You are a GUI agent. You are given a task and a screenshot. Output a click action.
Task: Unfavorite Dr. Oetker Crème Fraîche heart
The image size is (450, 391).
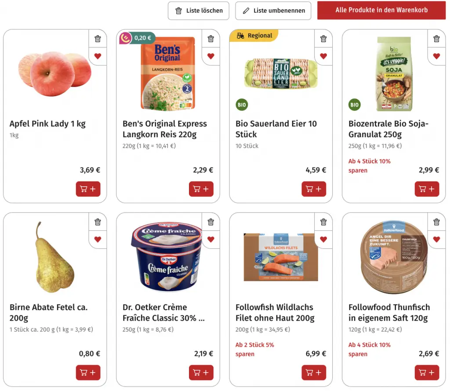click(210, 239)
